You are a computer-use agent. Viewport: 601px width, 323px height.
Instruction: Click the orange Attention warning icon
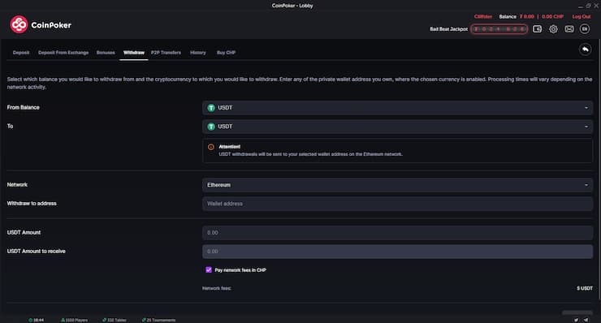(211, 147)
